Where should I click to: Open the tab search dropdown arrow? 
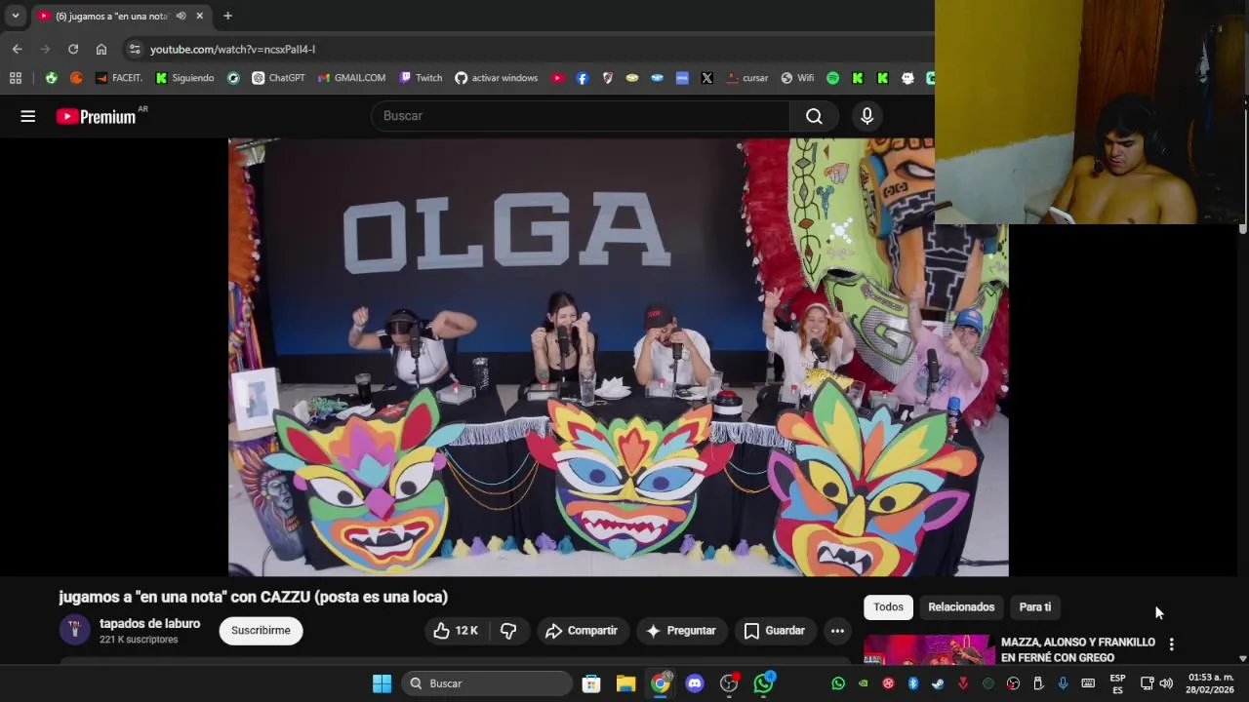(x=15, y=16)
